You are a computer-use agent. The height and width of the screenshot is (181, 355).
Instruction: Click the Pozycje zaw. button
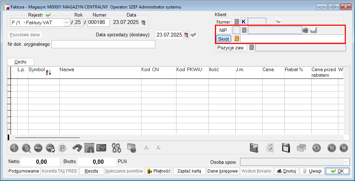coord(231,48)
